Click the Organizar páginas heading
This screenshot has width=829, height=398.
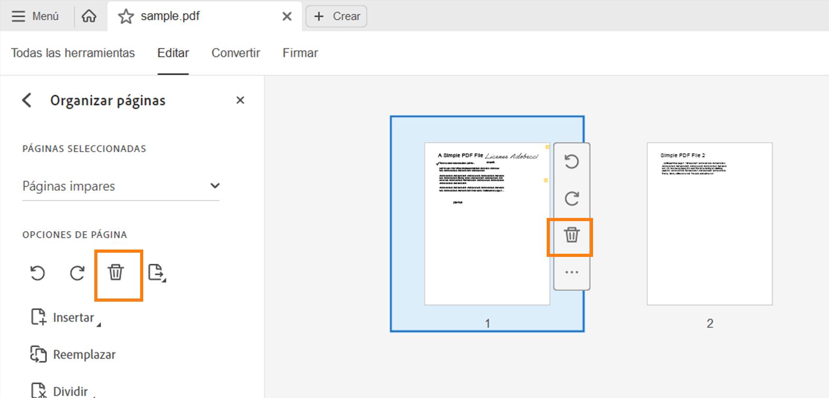(108, 101)
